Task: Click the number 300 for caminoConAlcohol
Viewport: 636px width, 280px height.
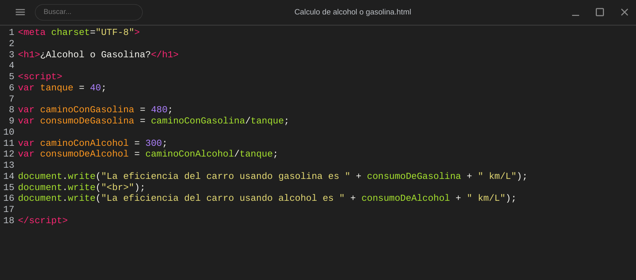Action: click(153, 143)
